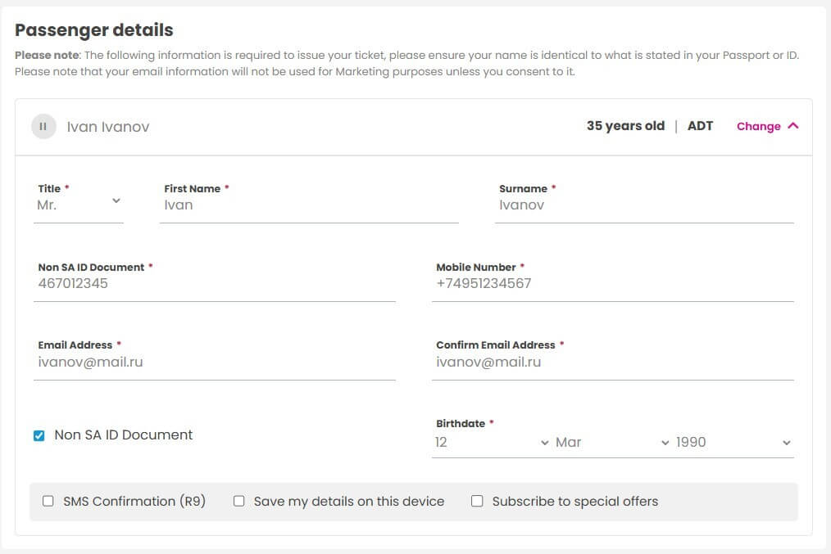Click the passenger initials avatar icon
The width and height of the screenshot is (831, 554).
coord(43,127)
